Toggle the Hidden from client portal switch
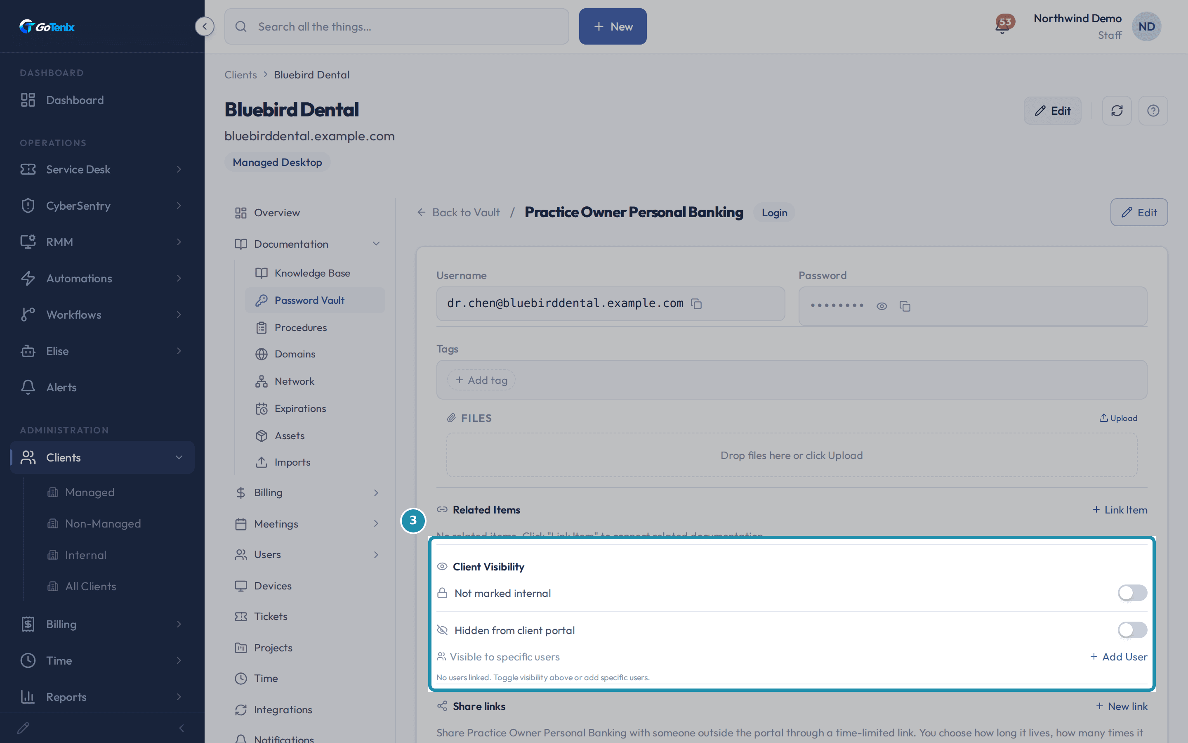This screenshot has height=743, width=1188. [x=1132, y=629]
